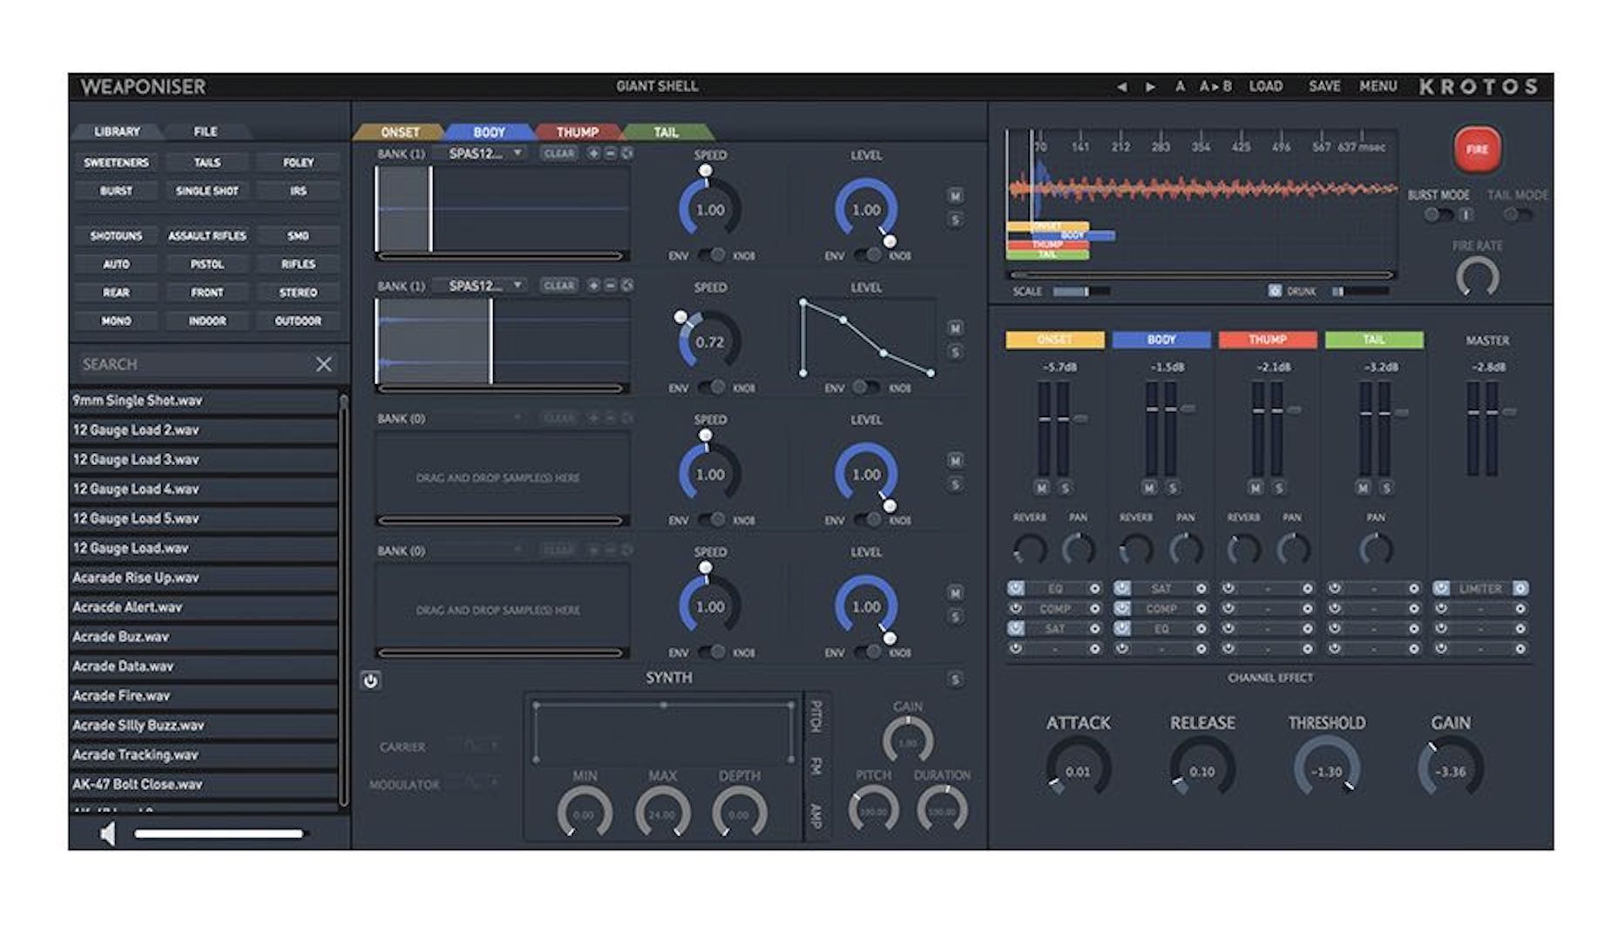This screenshot has height=946, width=1624.
Task: Click the speaker volume icon
Action: (108, 834)
